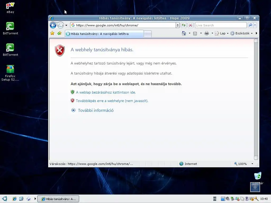Click the RSS feeds icon
This screenshot has width=271, height=203.
[195, 33]
